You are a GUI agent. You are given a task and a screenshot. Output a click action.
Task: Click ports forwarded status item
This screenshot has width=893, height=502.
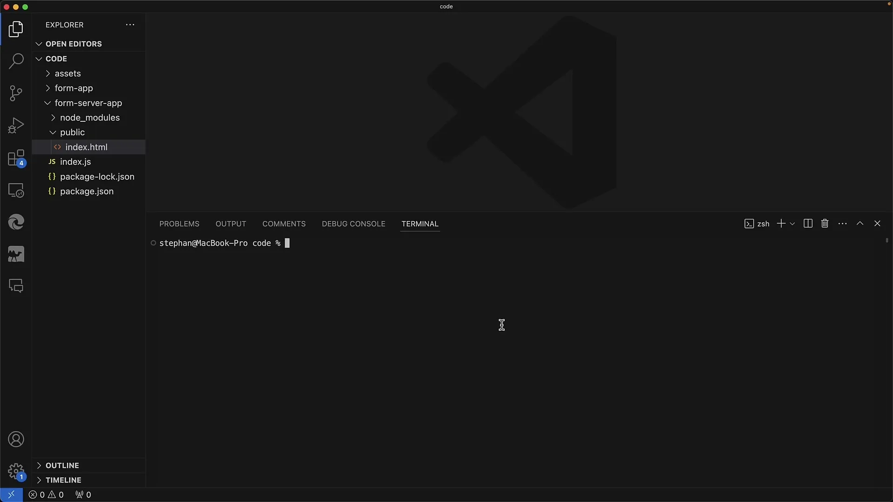(x=83, y=495)
